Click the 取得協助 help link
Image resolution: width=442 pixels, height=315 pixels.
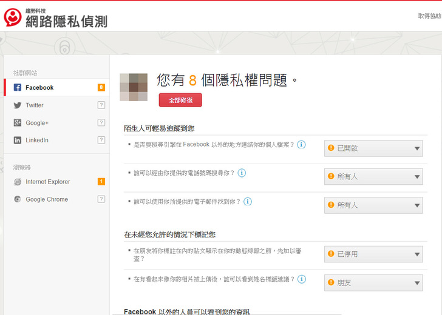click(430, 16)
